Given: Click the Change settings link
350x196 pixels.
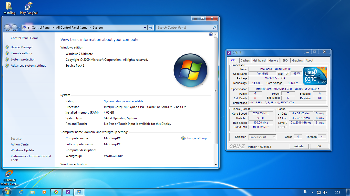Looking at the screenshot, I should 196,138.
